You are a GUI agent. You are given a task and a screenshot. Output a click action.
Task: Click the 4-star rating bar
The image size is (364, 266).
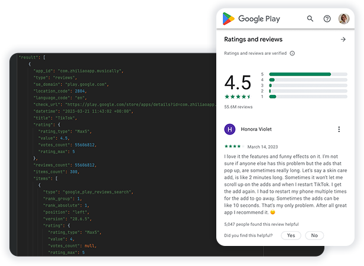coord(308,80)
